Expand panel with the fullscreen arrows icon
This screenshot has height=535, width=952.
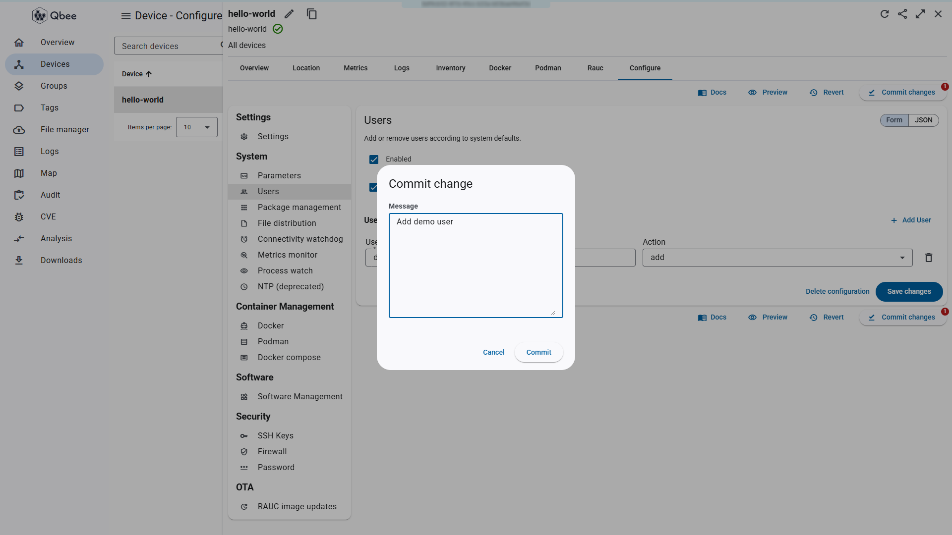920,14
